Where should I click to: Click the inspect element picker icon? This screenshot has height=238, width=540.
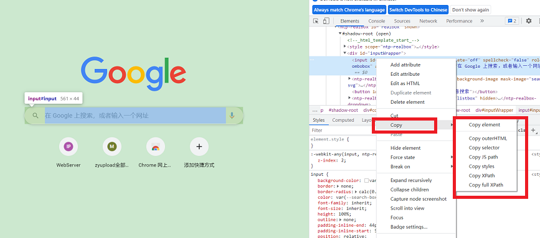point(316,21)
